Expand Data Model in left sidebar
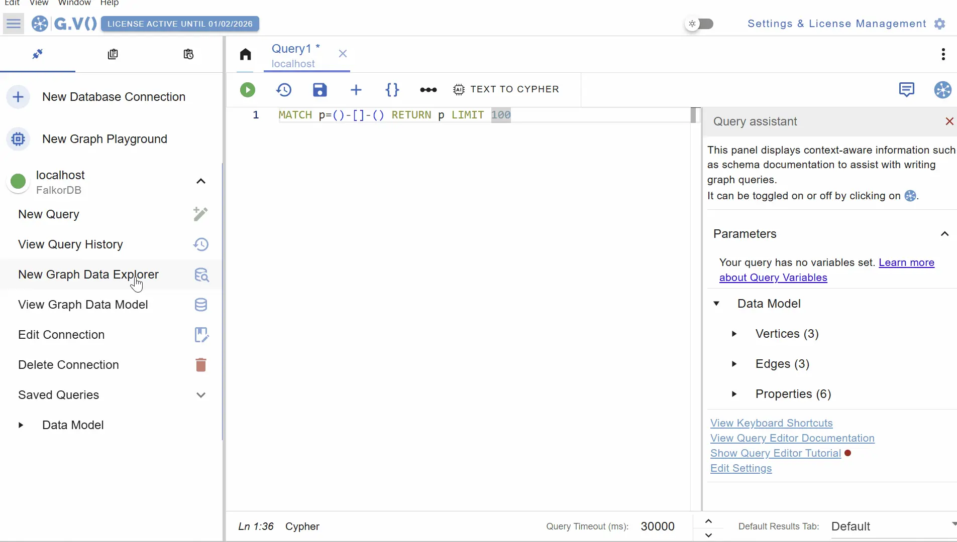This screenshot has height=542, width=957. pos(21,425)
